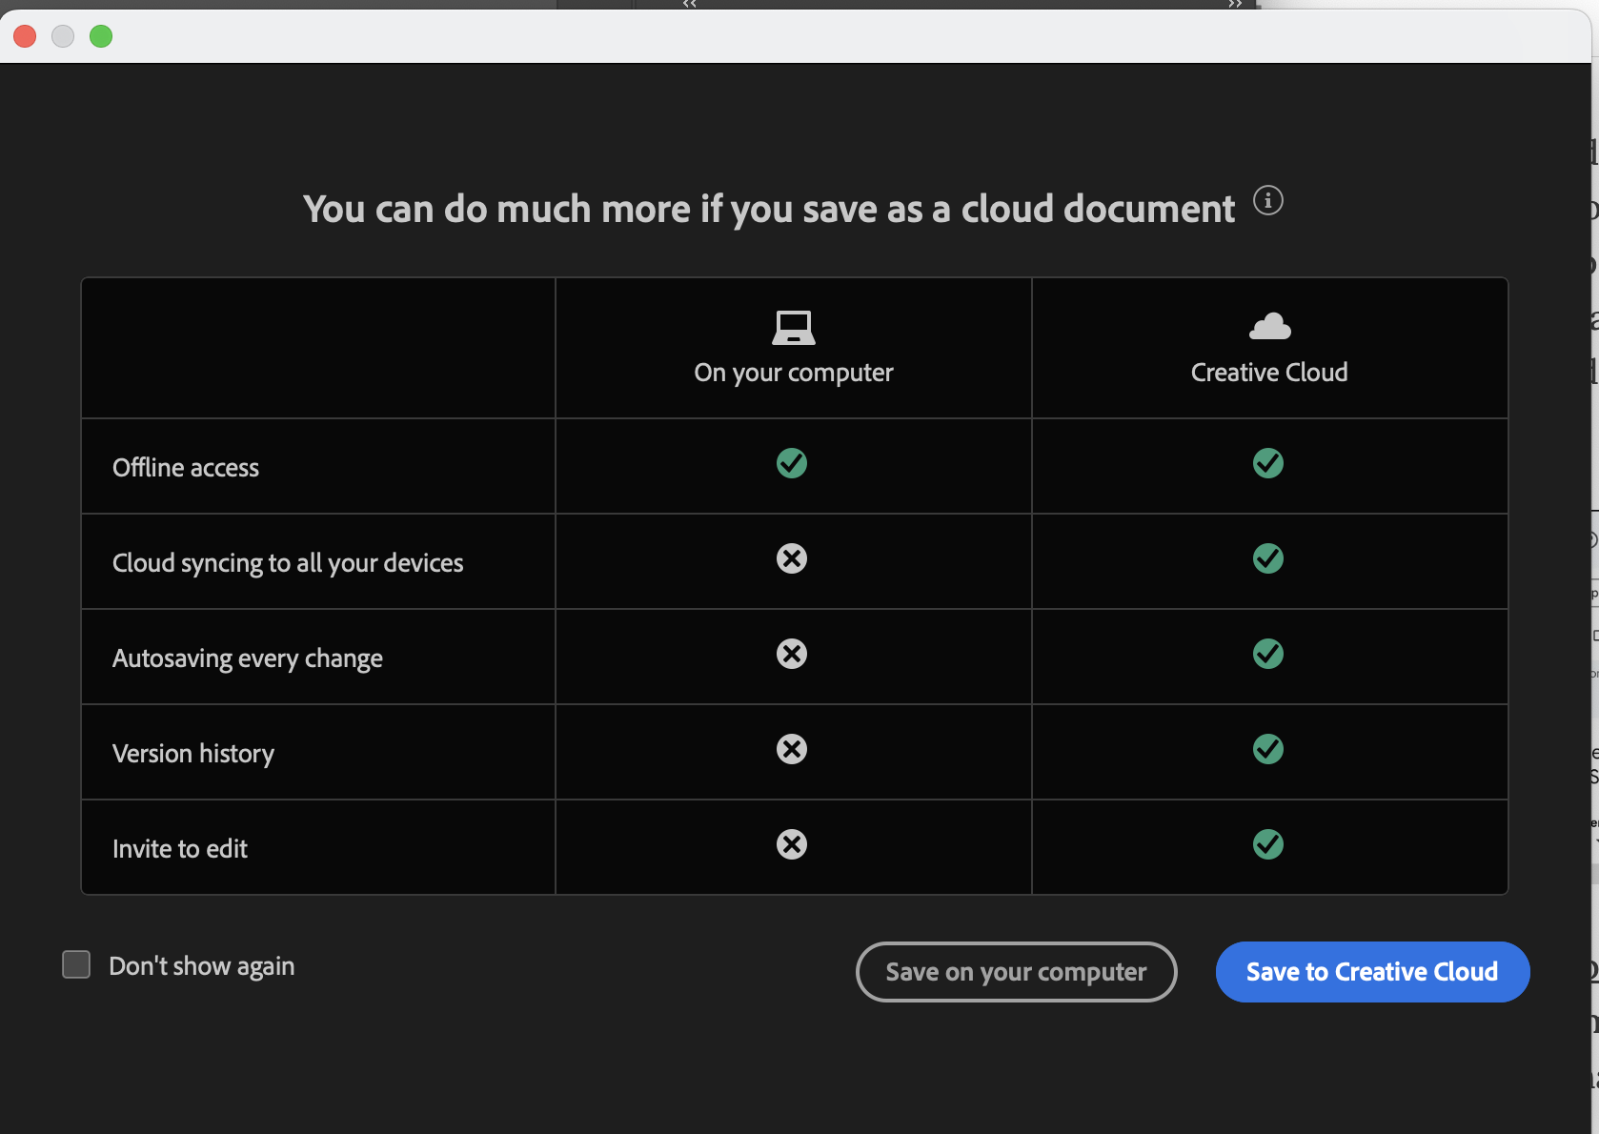Collapse panel using left double-chevron at top

pyautogui.click(x=689, y=4)
